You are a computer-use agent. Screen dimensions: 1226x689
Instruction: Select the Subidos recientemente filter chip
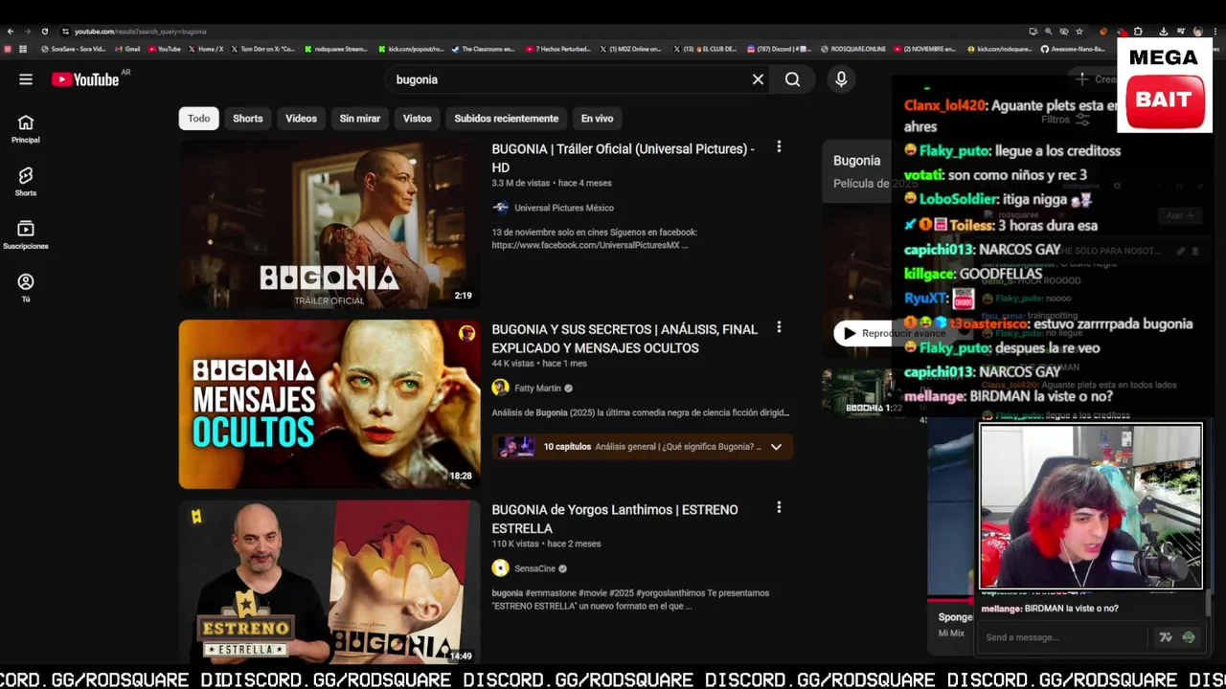click(507, 119)
